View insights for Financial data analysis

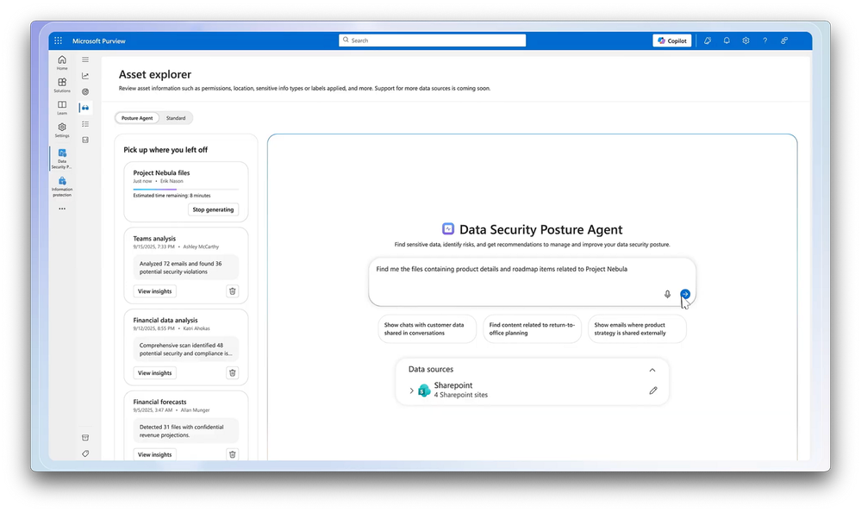(155, 373)
